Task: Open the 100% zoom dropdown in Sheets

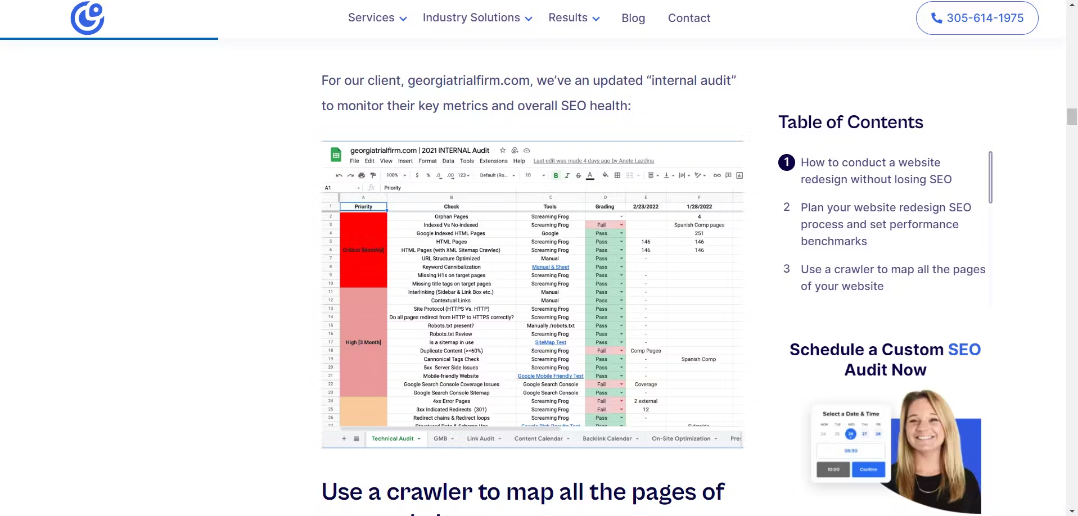Action: pyautogui.click(x=396, y=175)
